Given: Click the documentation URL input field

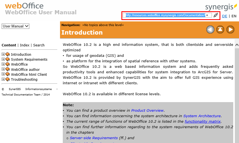Looking at the screenshot, I should point(167,15).
